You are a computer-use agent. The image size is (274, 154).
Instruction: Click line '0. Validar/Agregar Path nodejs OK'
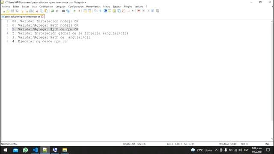pos(45,25)
